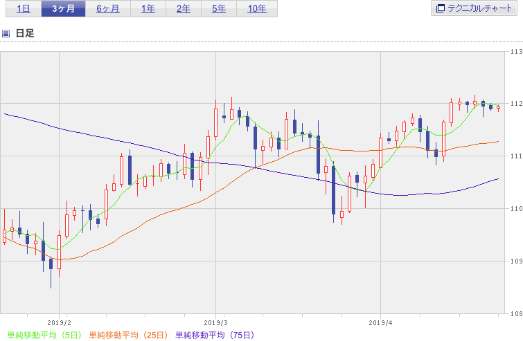Click the 2019/3 date axis label
Screen dimensions: 523x341
click(215, 323)
